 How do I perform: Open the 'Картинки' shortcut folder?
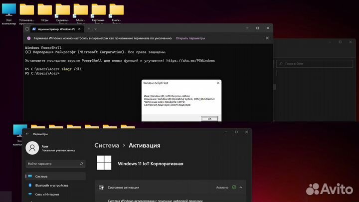[98, 13]
